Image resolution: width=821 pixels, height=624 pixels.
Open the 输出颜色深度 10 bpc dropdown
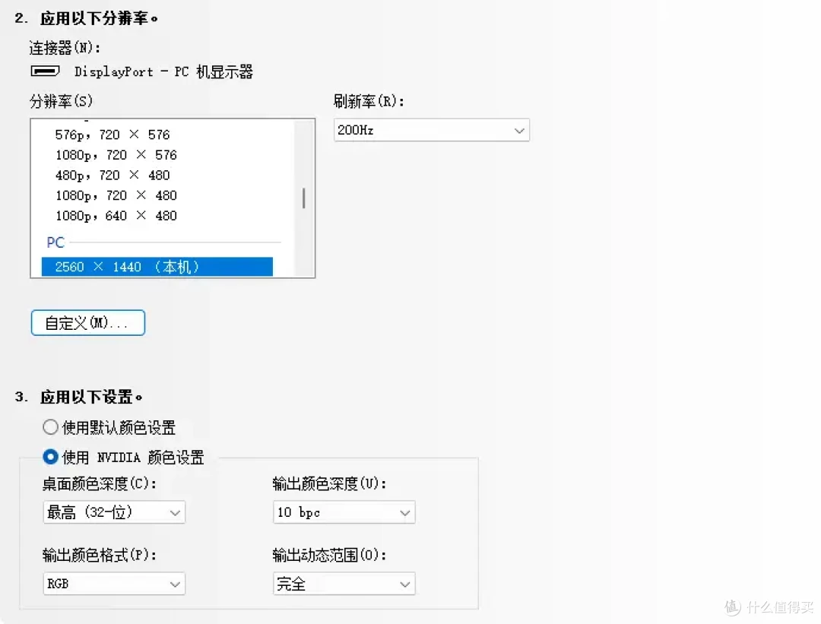tap(344, 512)
